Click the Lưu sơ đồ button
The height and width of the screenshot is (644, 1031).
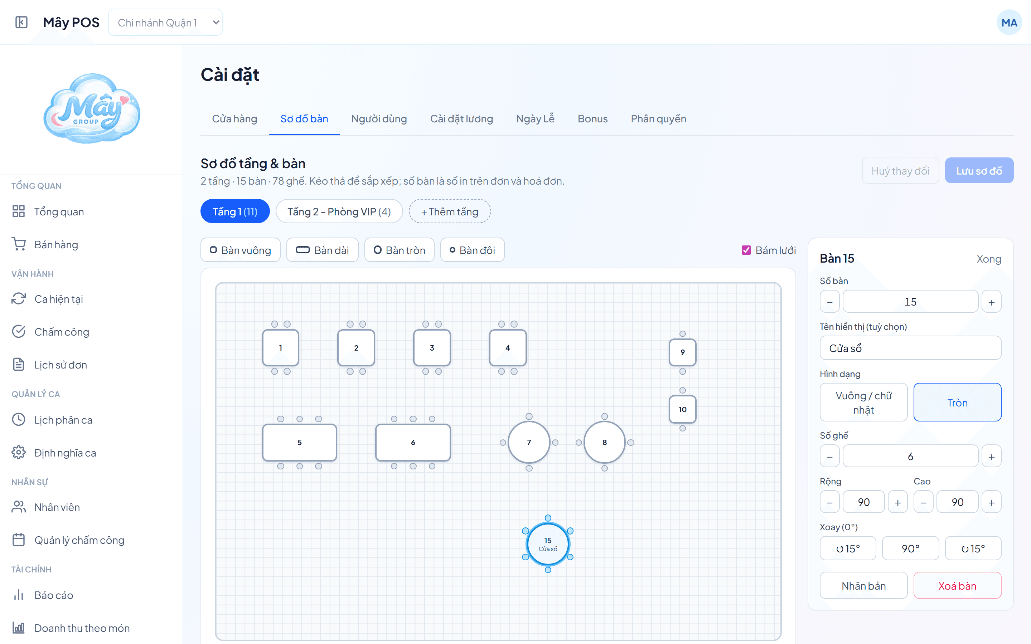[x=979, y=171]
